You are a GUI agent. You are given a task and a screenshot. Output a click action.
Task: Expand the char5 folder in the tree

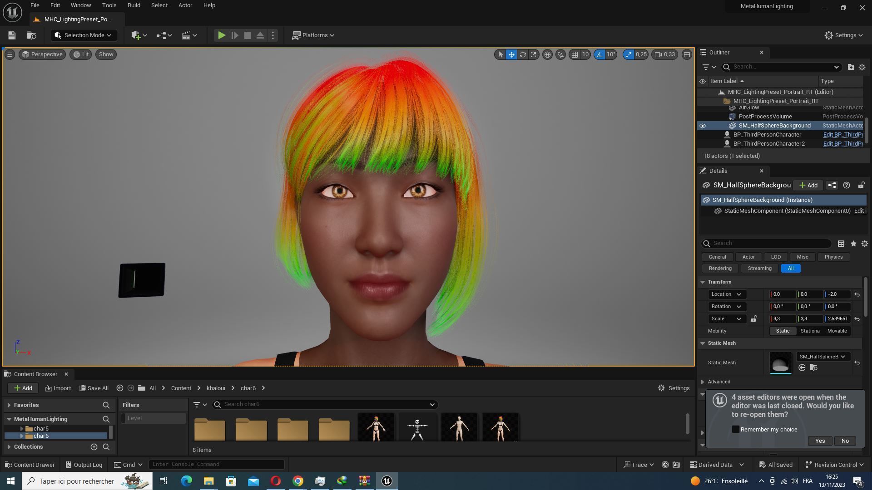click(21, 429)
